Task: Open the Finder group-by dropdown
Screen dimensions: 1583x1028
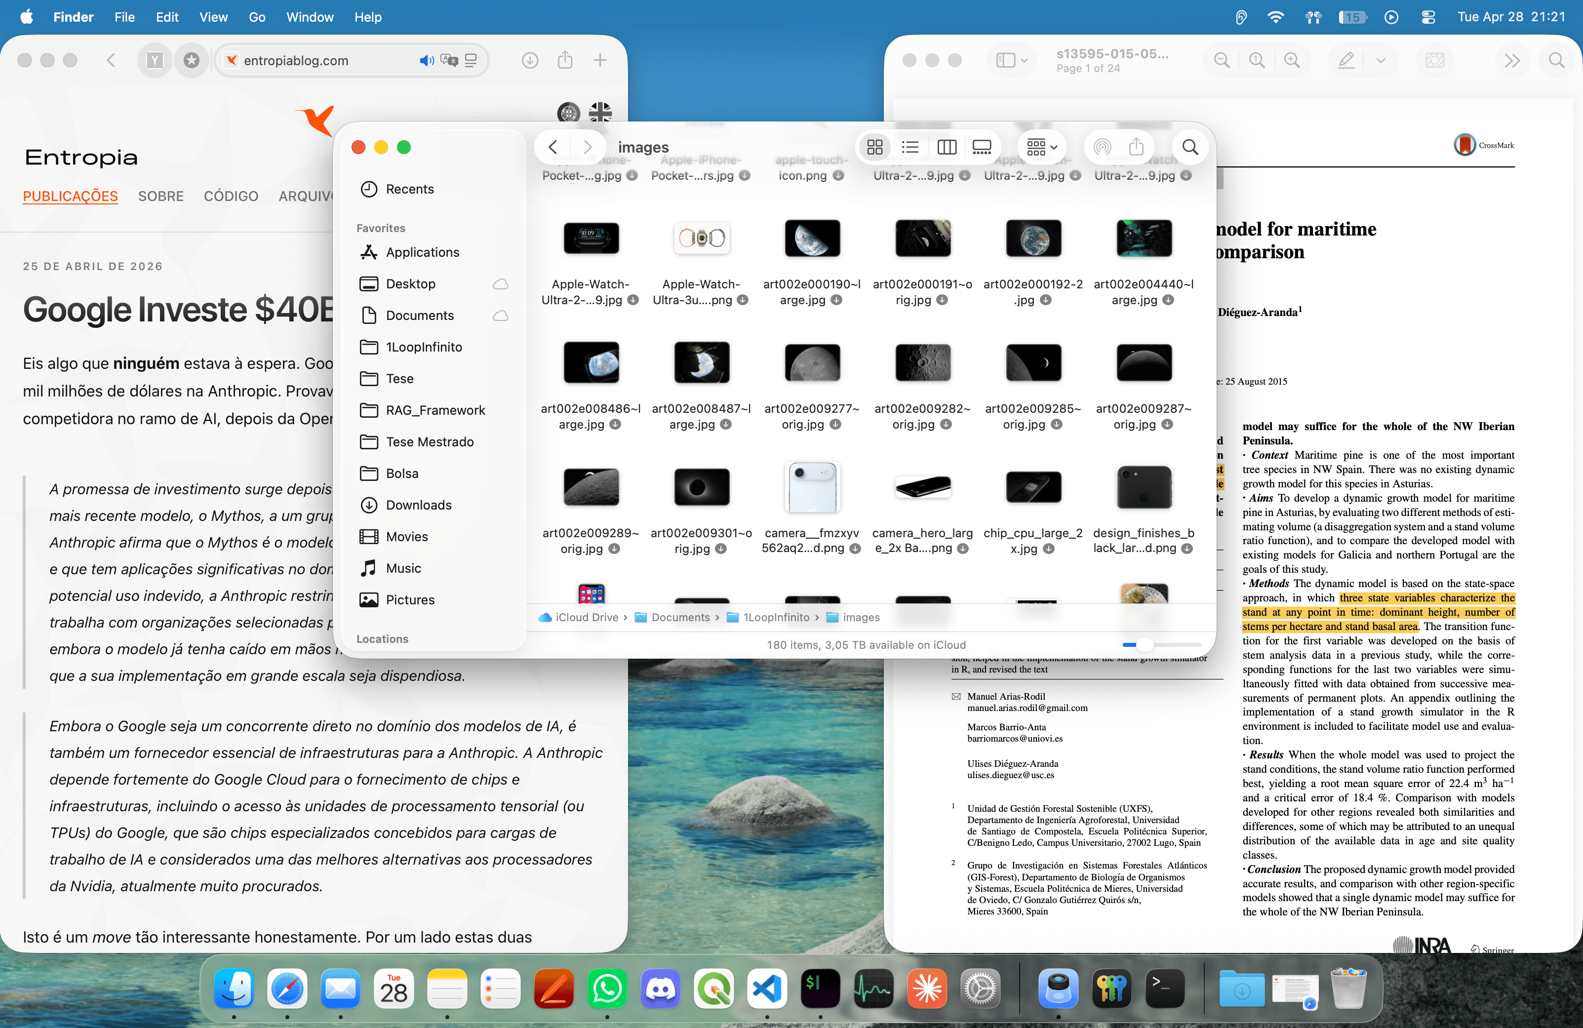Action: pos(1041,147)
